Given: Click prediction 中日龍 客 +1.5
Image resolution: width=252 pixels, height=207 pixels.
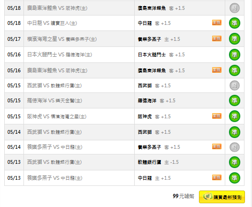Looking at the screenshot, I should pyautogui.click(x=154, y=23).
